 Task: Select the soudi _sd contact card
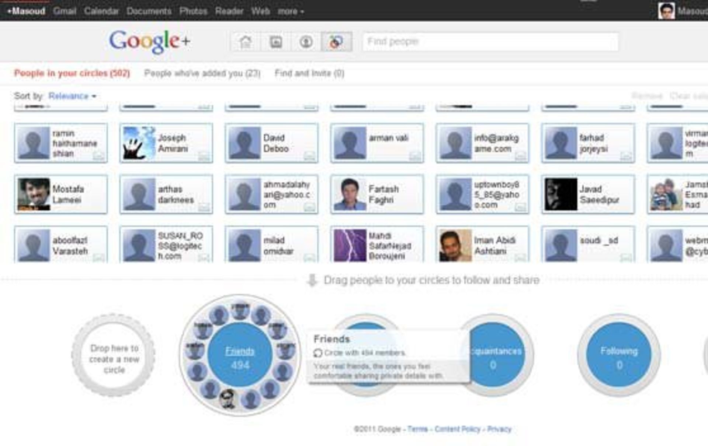point(588,245)
